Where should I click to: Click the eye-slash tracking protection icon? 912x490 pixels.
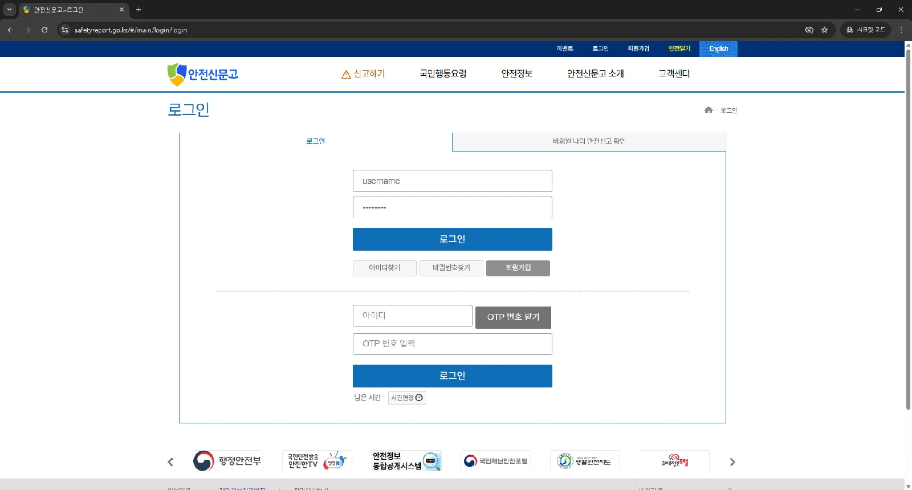click(x=809, y=30)
